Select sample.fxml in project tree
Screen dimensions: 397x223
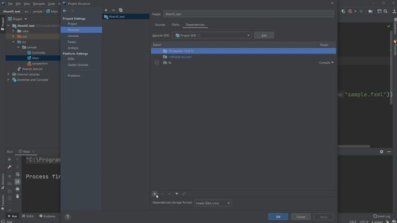click(40, 63)
